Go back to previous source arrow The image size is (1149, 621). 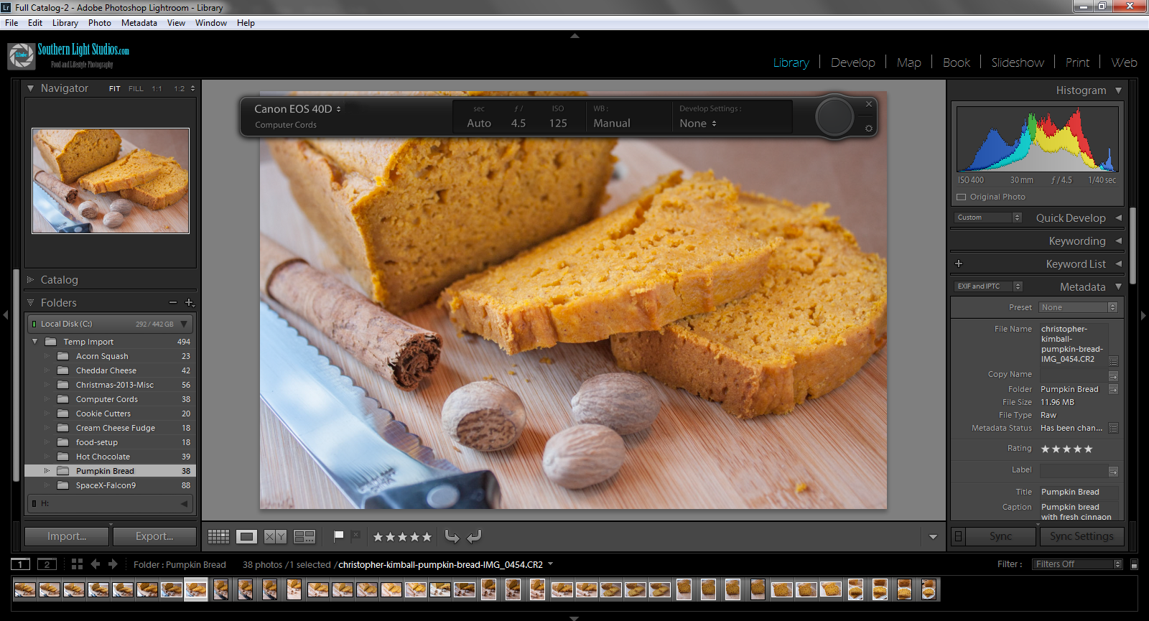[x=95, y=564]
